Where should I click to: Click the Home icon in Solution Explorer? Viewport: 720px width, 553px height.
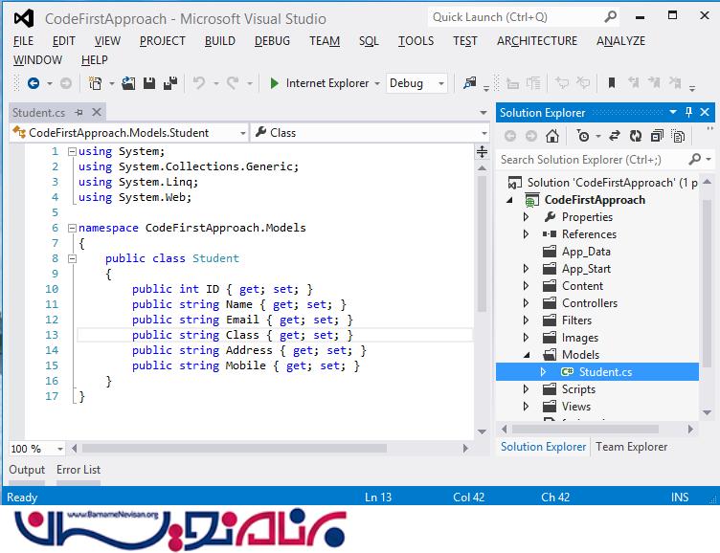[x=553, y=136]
